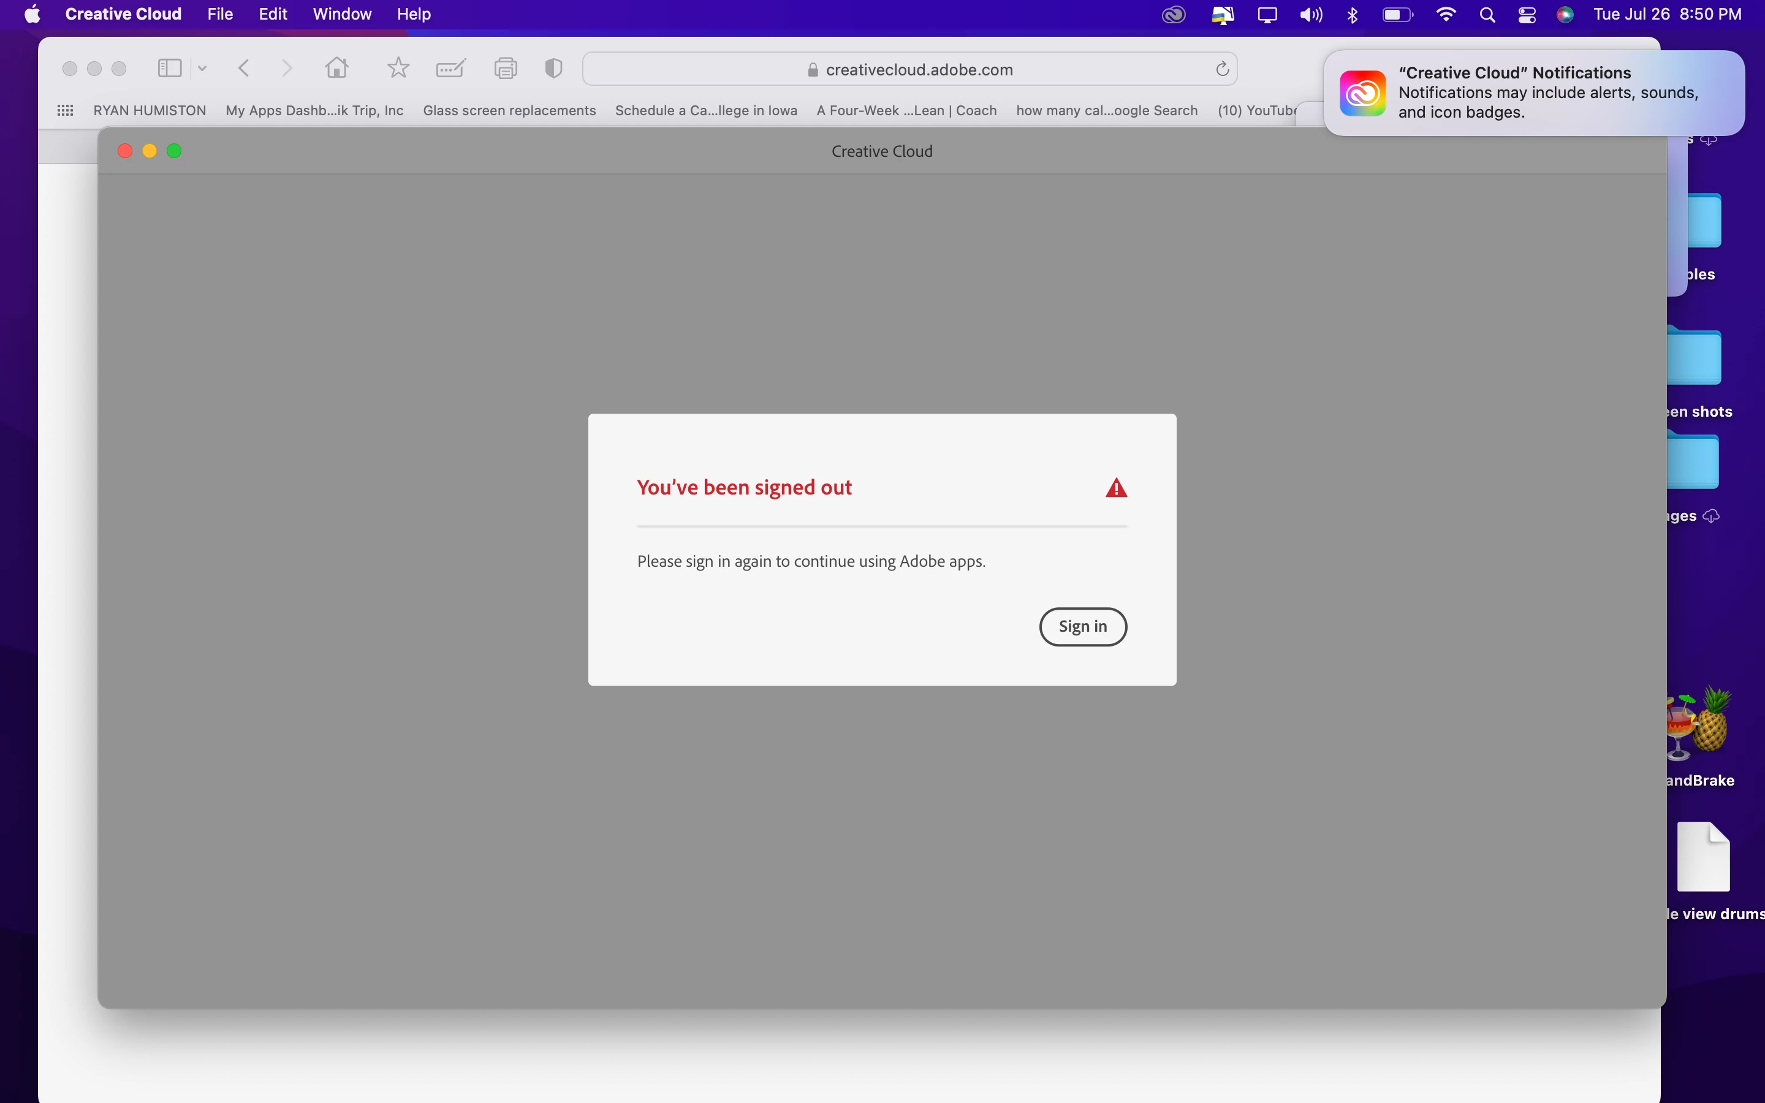Open the privacy shield report icon
This screenshot has width=1765, height=1103.
(553, 69)
